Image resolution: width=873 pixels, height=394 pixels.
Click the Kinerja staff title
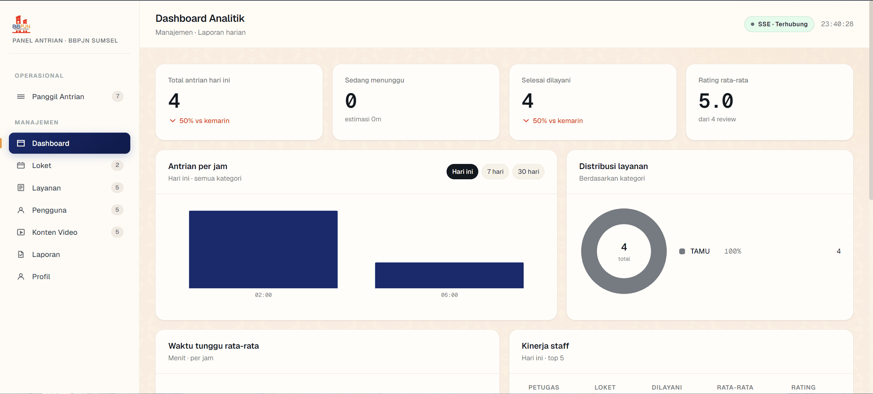pos(545,346)
